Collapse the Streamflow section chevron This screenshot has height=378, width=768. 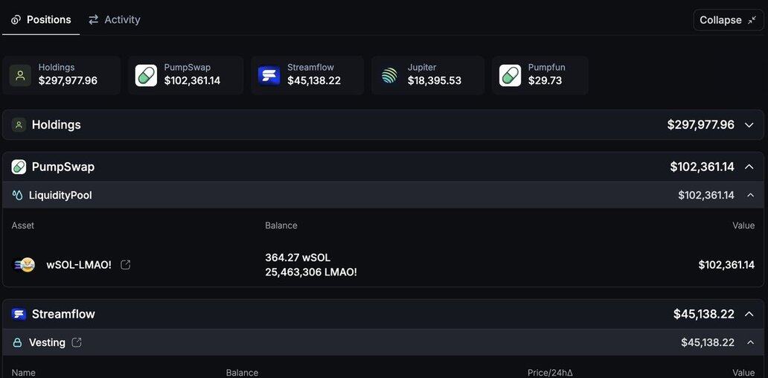coord(749,314)
